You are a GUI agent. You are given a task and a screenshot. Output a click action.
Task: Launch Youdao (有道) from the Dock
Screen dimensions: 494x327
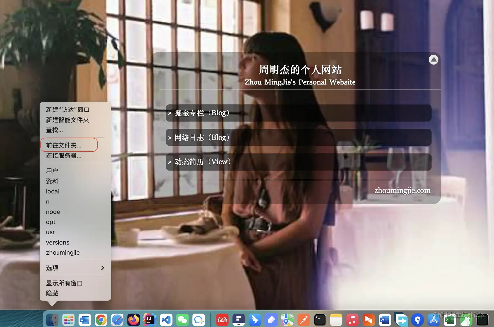pos(222,320)
